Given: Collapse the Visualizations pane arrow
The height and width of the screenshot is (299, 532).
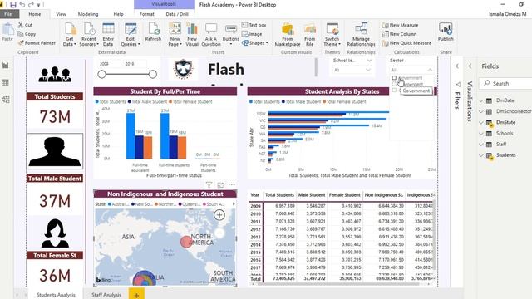Looking at the screenshot, I should 470,66.
